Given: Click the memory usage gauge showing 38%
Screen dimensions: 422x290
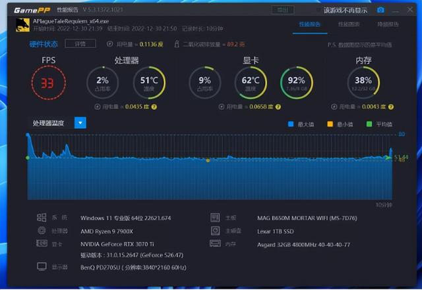Looking at the screenshot, I should click(363, 83).
